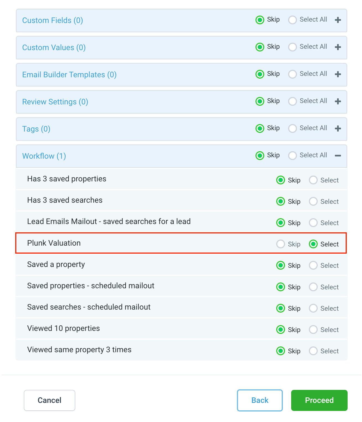Expand the Custom Fields section plus icon
This screenshot has width=362, height=422.
coord(338,20)
